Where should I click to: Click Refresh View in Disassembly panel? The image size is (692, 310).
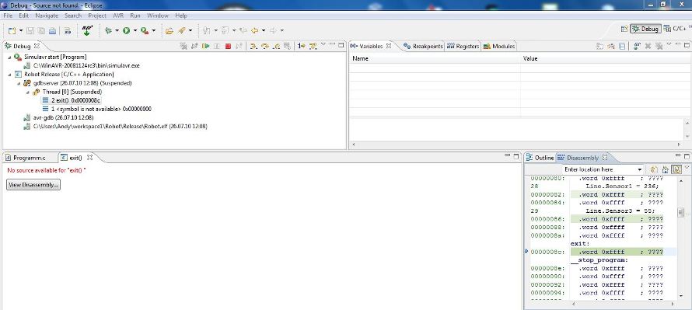click(654, 169)
